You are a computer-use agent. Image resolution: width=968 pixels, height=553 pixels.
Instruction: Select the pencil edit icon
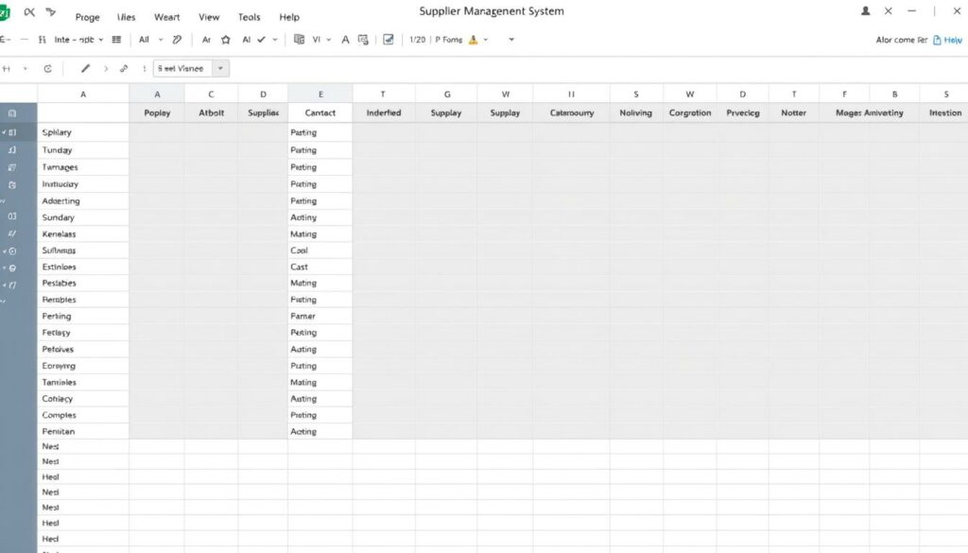85,68
